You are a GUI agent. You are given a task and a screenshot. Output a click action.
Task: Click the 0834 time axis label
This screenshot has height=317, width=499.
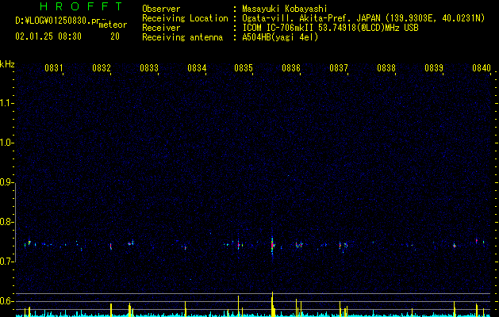pyautogui.click(x=197, y=68)
